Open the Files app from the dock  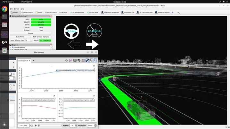(x=4, y=25)
